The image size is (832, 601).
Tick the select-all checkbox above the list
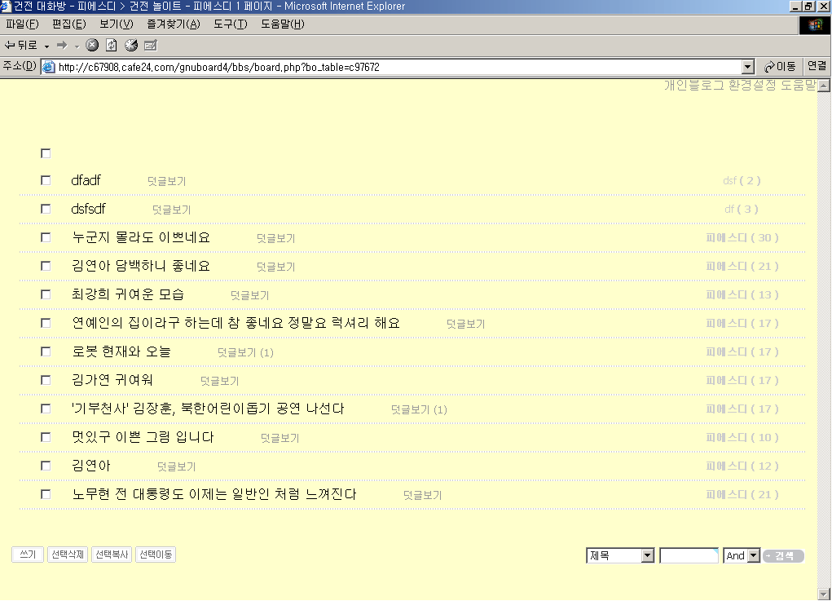click(x=46, y=153)
